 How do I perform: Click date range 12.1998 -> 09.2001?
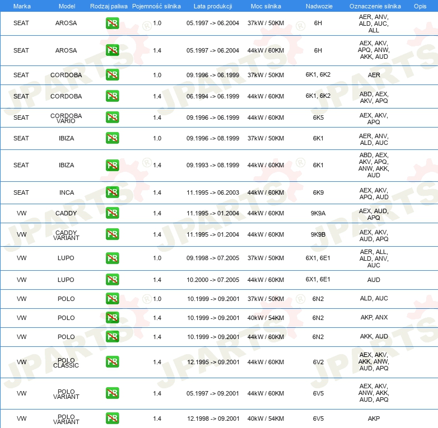click(213, 418)
